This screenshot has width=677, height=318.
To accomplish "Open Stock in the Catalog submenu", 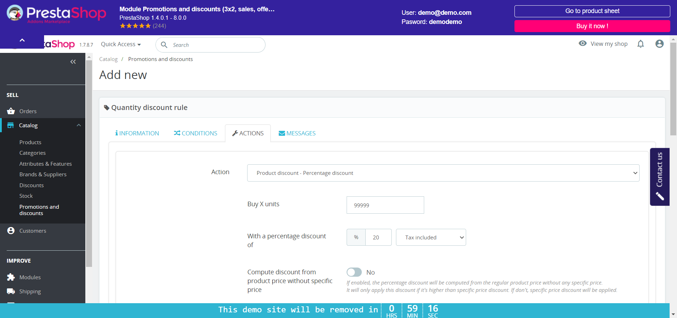I will click(26, 196).
